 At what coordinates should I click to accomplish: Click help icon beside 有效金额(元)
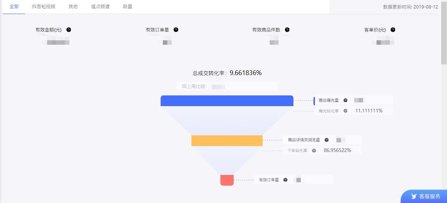(x=69, y=30)
